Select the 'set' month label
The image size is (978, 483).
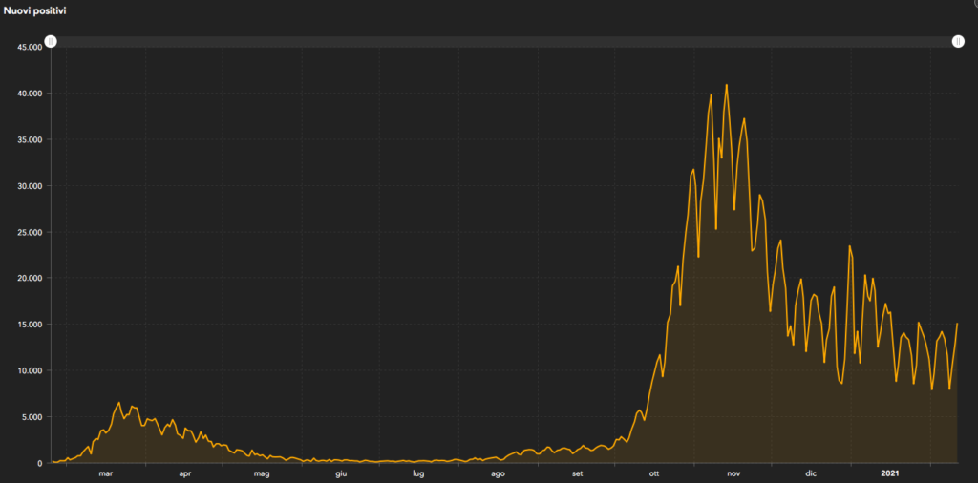(x=577, y=473)
